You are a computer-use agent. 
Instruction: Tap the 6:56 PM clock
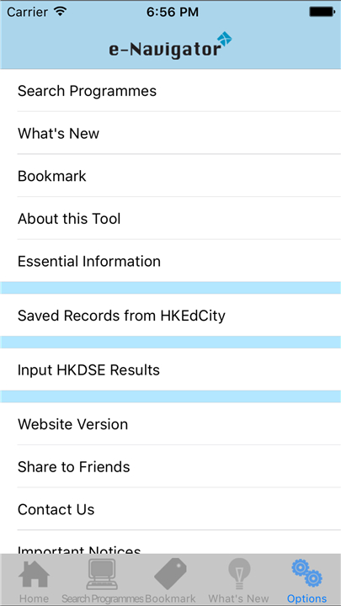[x=173, y=12]
